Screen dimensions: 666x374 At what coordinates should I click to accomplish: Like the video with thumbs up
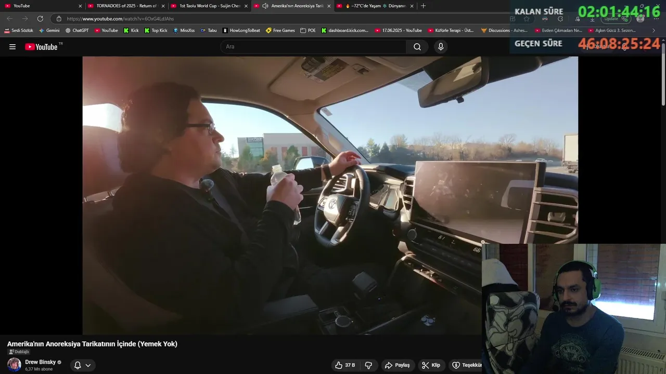tap(345, 365)
